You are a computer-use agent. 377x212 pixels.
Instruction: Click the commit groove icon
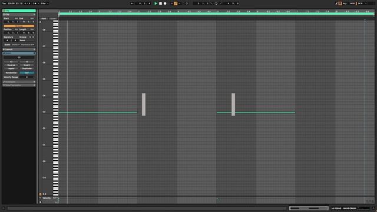[x=33, y=37]
